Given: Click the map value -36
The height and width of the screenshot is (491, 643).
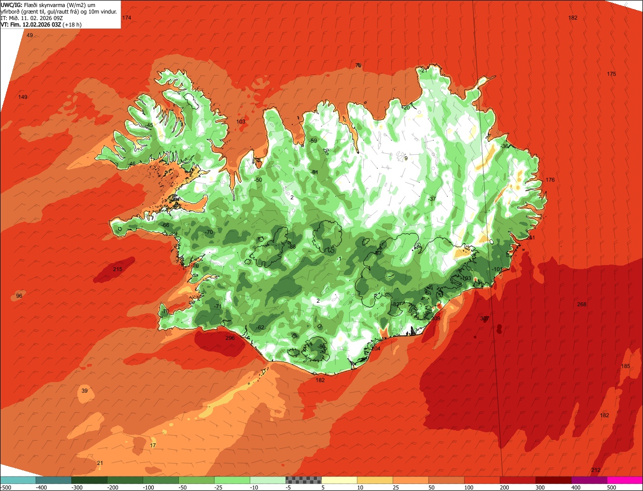Looking at the screenshot, I should 505,146.
